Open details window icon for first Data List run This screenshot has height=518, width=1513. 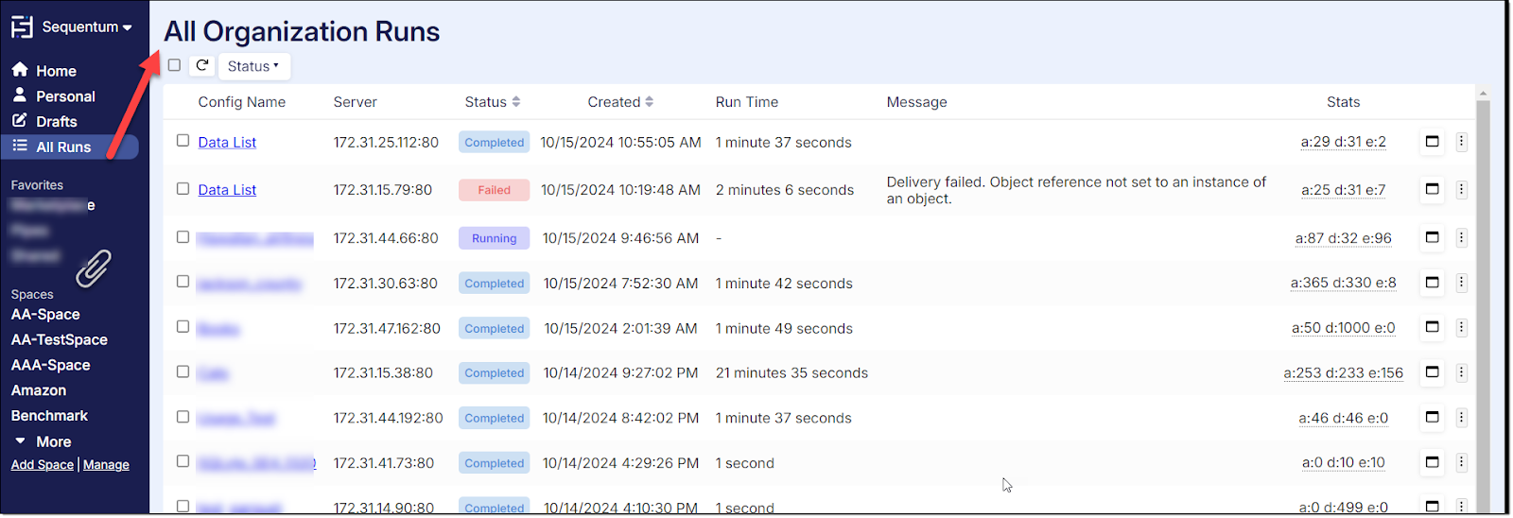pos(1432,142)
